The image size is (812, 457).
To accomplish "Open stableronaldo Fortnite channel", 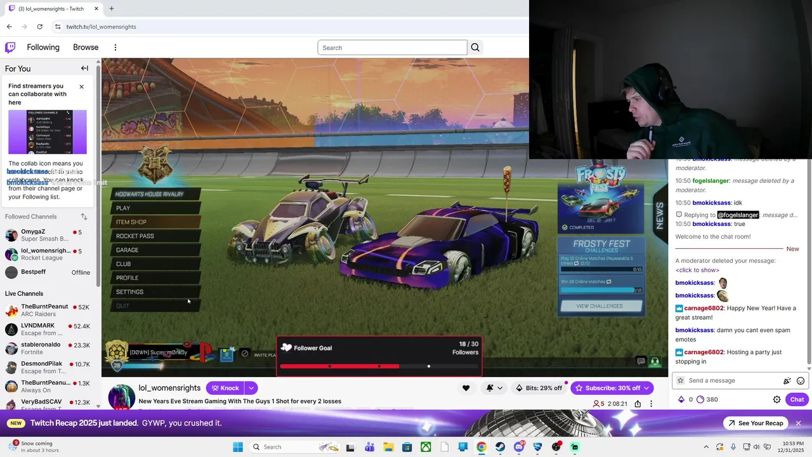I will [49, 348].
